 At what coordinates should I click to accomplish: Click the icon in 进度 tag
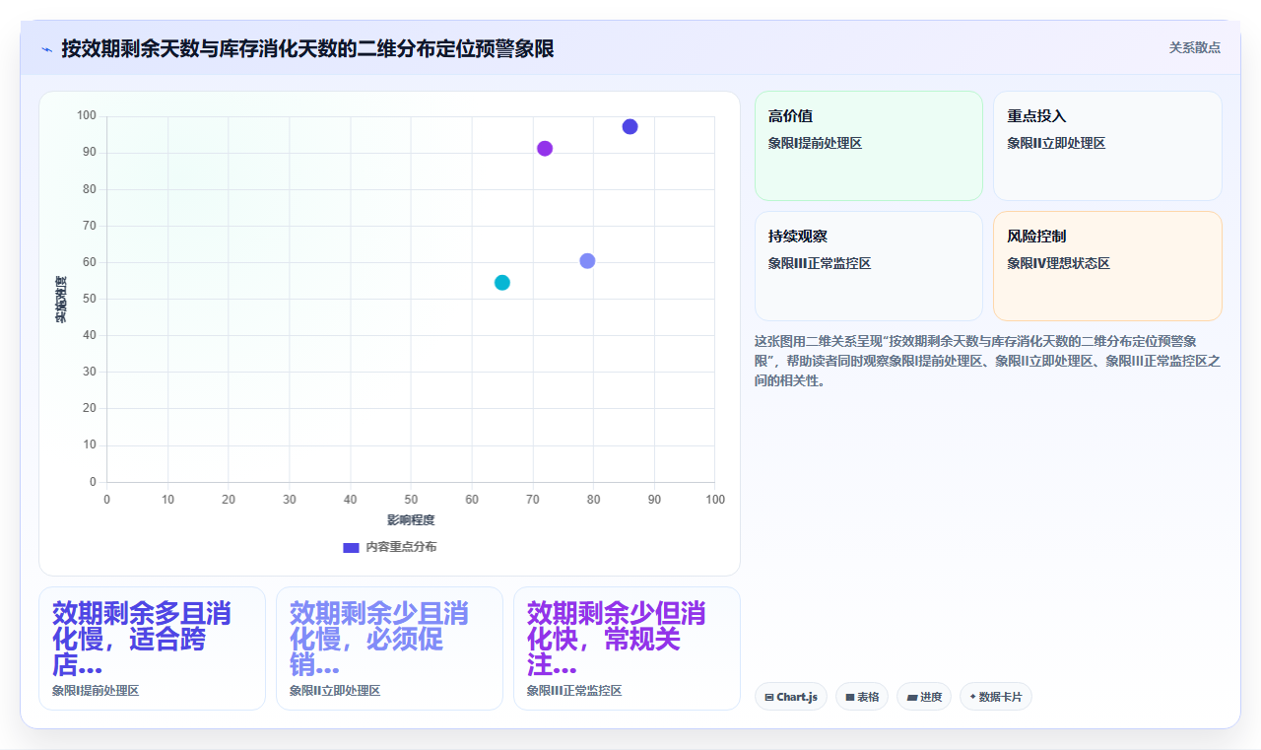(911, 698)
